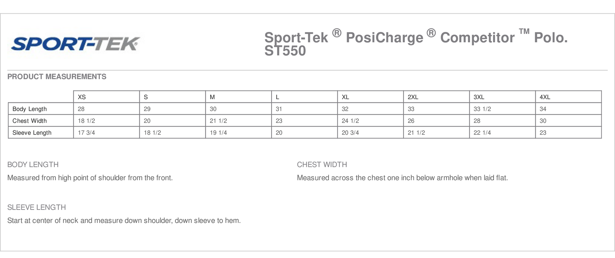Select the CHEST WIDTH definition heading
This screenshot has height=258, width=615.
(322, 165)
